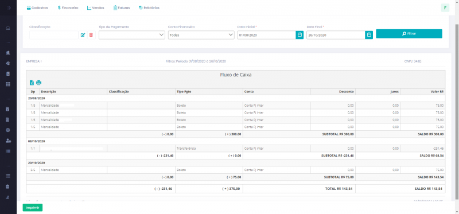The width and height of the screenshot is (459, 214).
Task: Click the Conta column header
Action: point(277,92)
